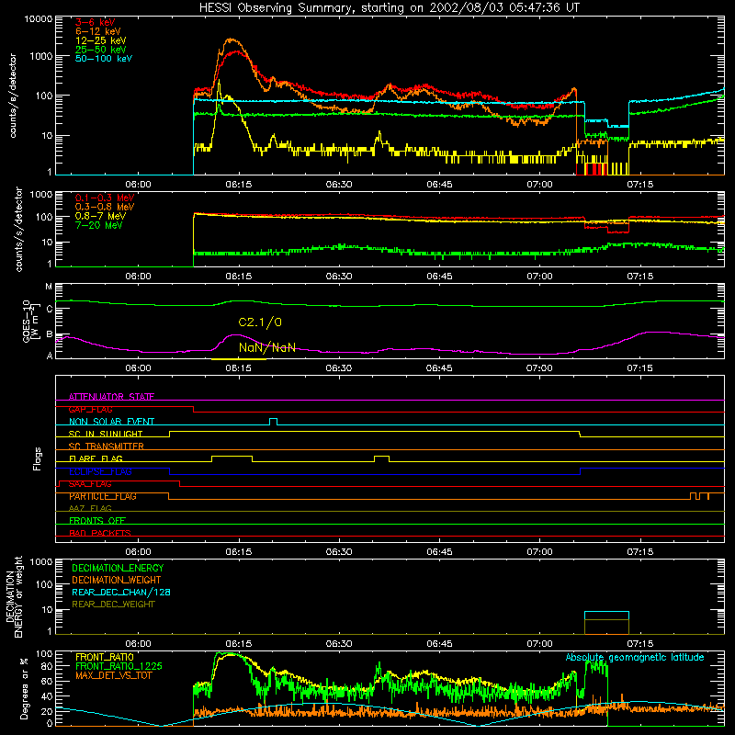Click the MAX_DET_VS_TOT legend label
Image resolution: width=735 pixels, height=735 pixels.
coord(113,675)
